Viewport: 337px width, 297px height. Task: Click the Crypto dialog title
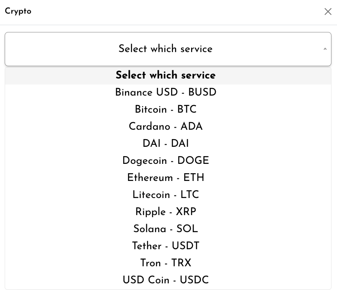click(x=18, y=12)
